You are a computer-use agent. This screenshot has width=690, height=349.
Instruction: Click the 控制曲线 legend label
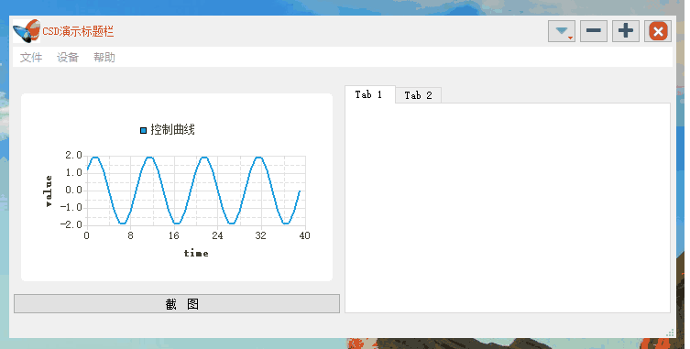click(172, 130)
